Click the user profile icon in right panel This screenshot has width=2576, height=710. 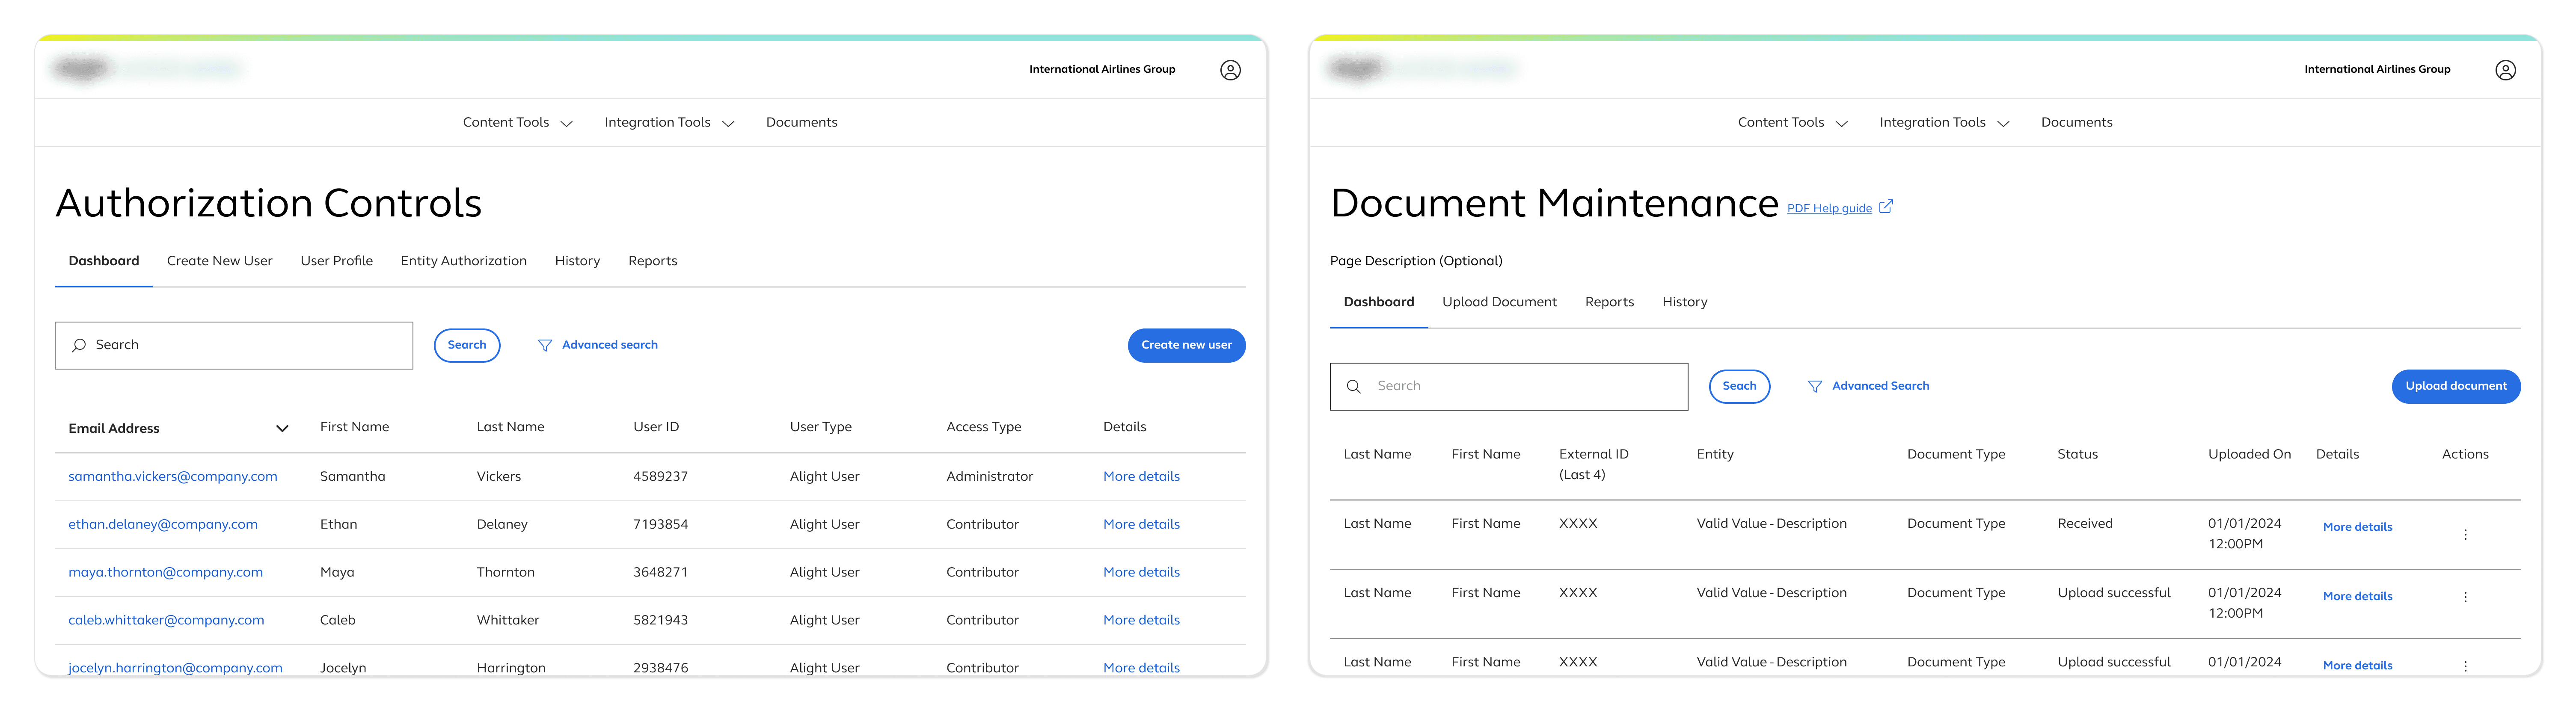coord(2505,70)
